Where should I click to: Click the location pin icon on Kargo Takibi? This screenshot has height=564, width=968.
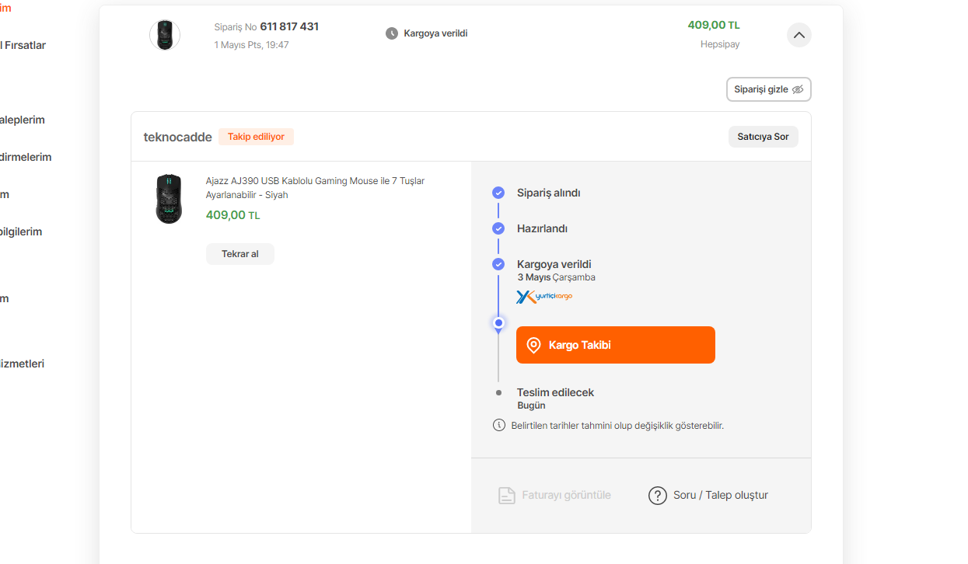pyautogui.click(x=533, y=345)
